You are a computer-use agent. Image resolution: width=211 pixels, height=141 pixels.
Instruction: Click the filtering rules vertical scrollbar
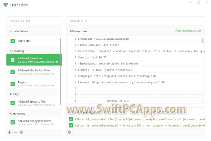(x=203, y=40)
